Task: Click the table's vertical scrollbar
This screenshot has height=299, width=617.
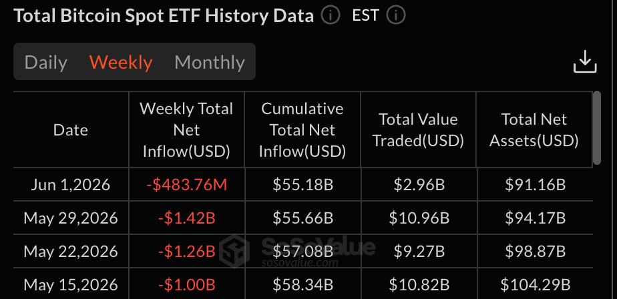Action: 597,128
